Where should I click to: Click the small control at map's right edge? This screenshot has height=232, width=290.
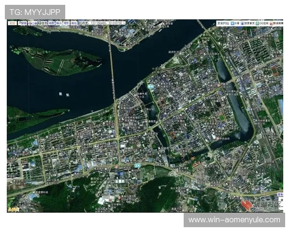[x=281, y=195]
